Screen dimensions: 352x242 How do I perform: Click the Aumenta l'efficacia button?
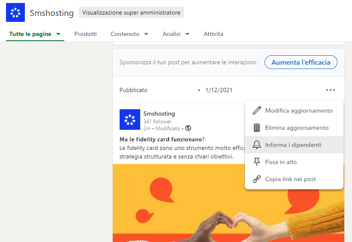(x=301, y=62)
